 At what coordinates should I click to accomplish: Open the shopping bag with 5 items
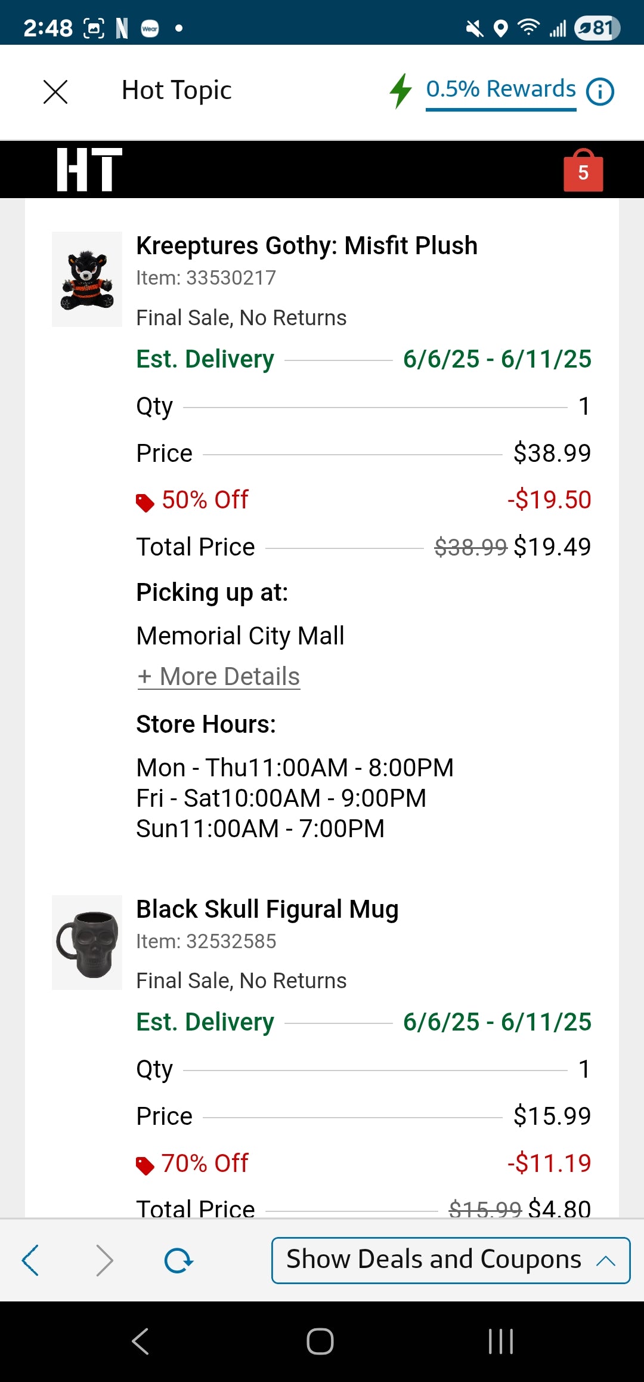tap(583, 171)
